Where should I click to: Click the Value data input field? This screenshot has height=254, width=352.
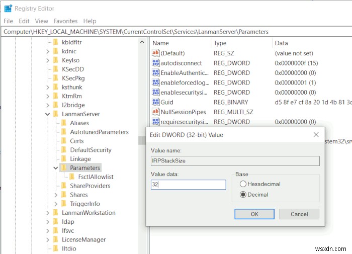pos(189,185)
